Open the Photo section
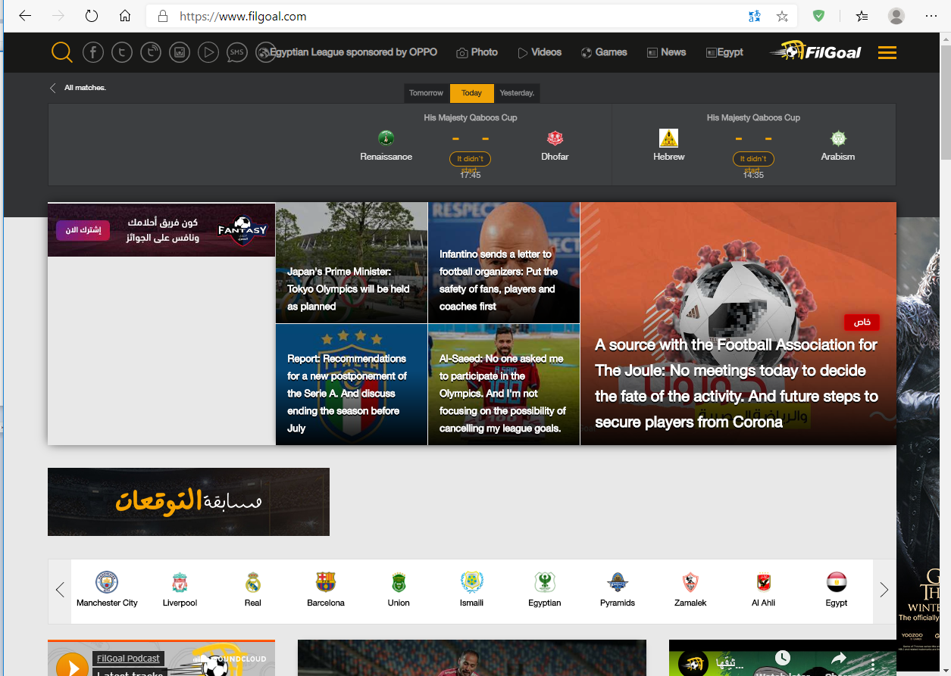Viewport: 951px width, 676px height. click(477, 52)
